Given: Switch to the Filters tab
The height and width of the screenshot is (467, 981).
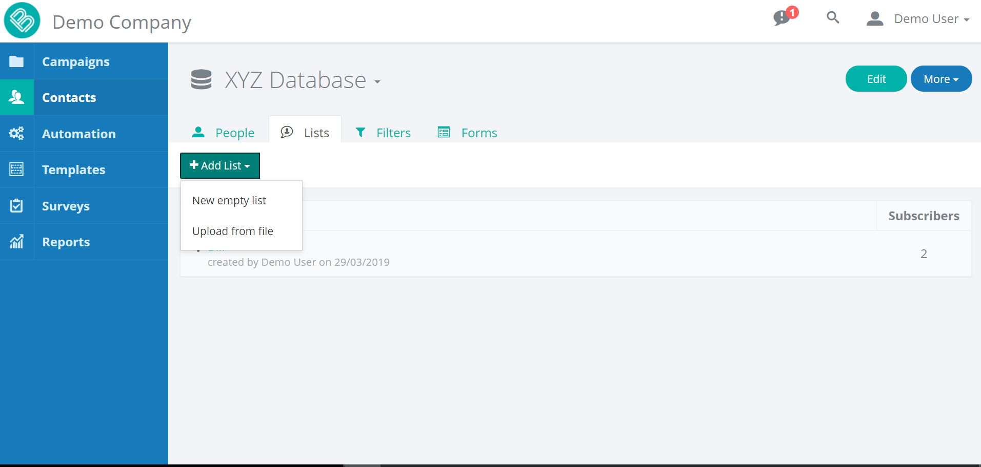Looking at the screenshot, I should (384, 133).
